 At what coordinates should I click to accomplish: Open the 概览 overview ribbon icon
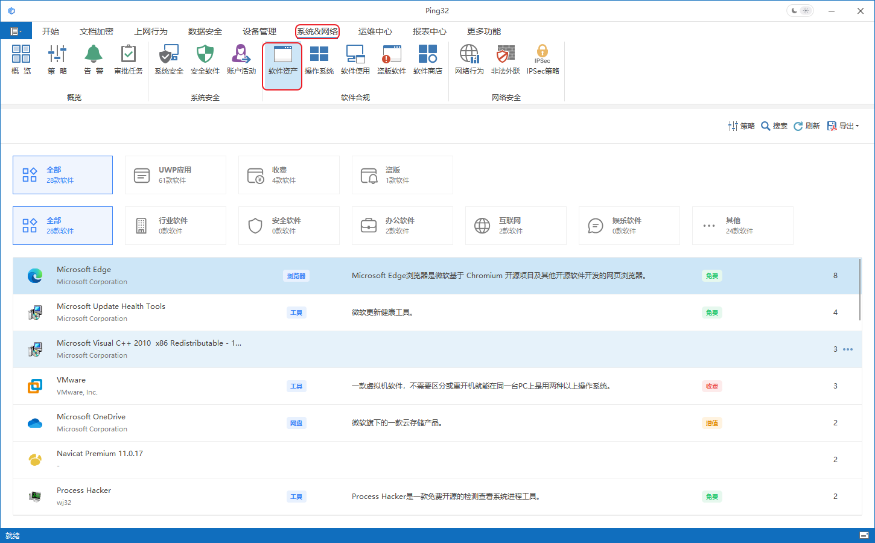(x=21, y=59)
